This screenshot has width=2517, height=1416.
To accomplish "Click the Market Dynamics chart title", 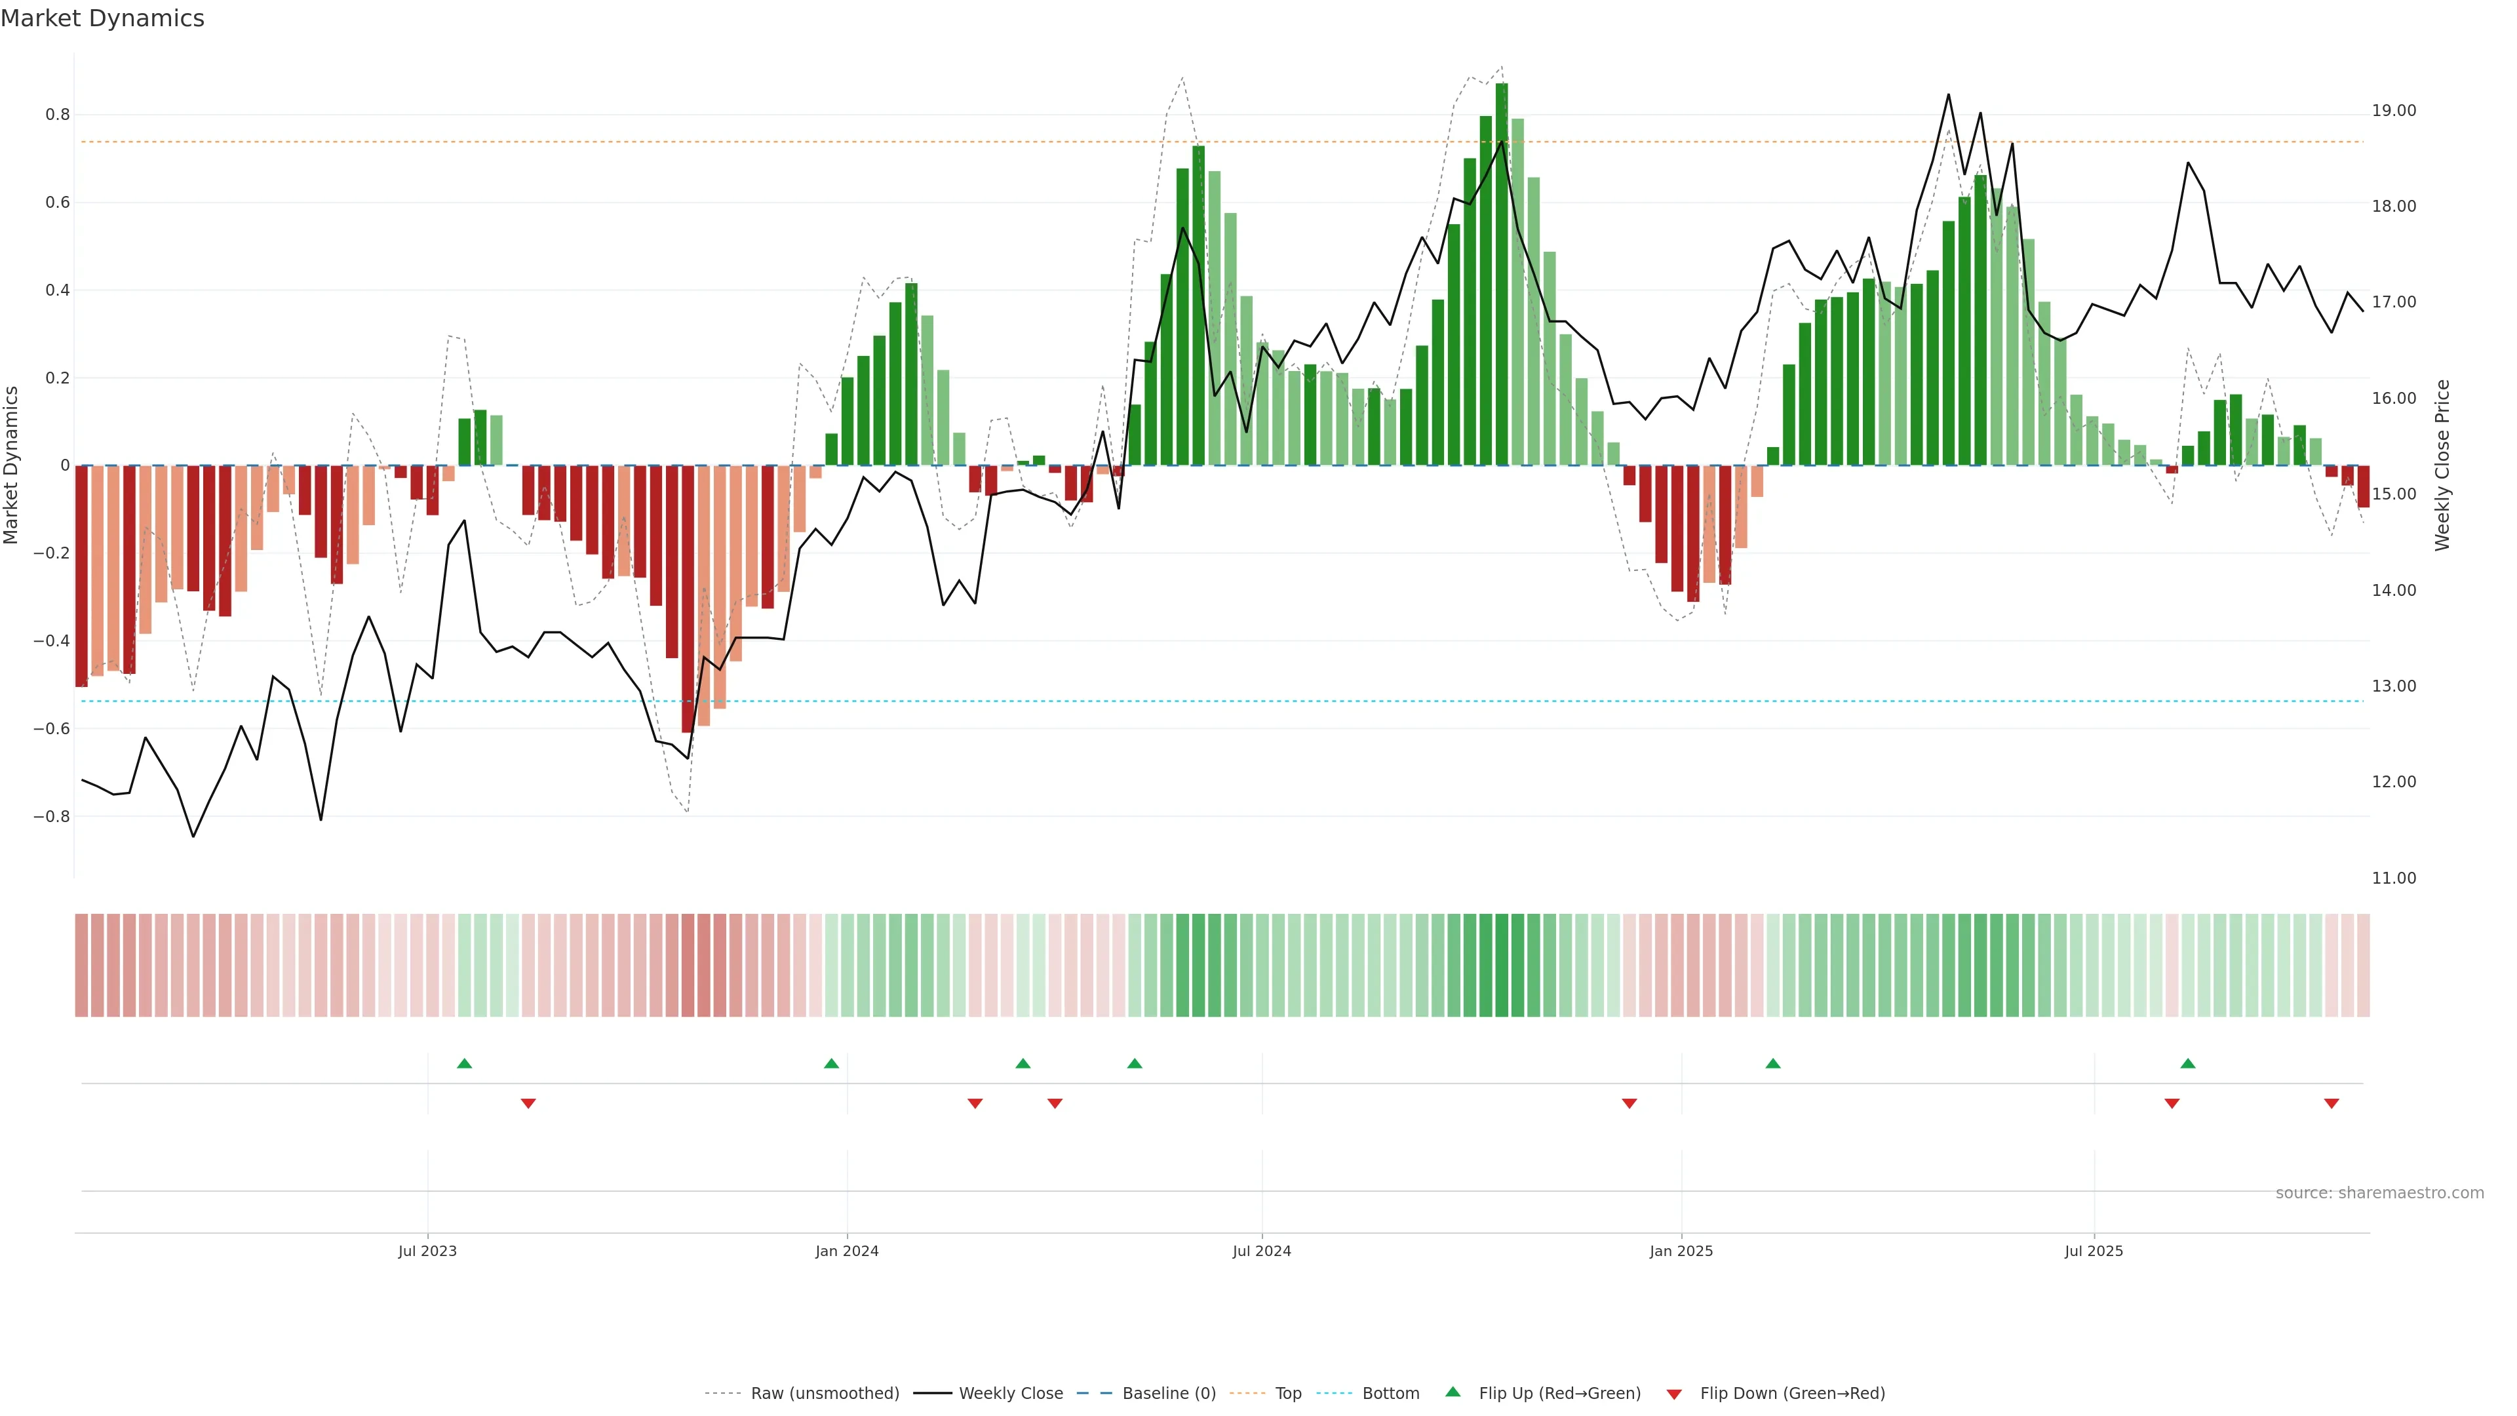I will tap(103, 18).
